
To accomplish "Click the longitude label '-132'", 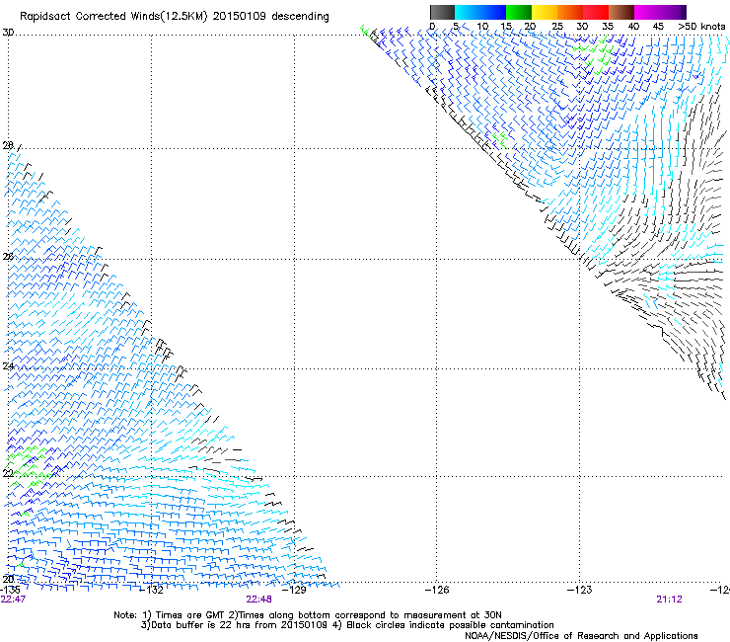I will pos(151,591).
